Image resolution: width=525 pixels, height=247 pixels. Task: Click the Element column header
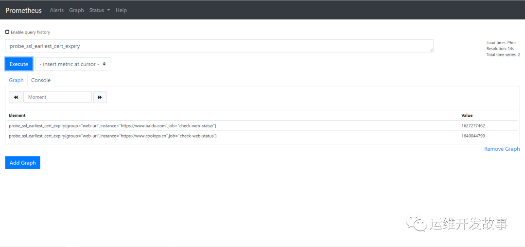pos(17,115)
